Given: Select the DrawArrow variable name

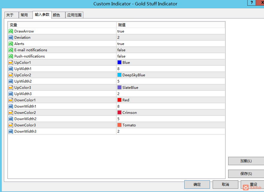Looking at the screenshot, I should [24, 31].
